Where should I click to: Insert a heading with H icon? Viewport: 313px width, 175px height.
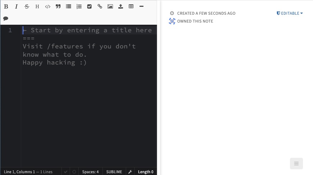tap(37, 6)
